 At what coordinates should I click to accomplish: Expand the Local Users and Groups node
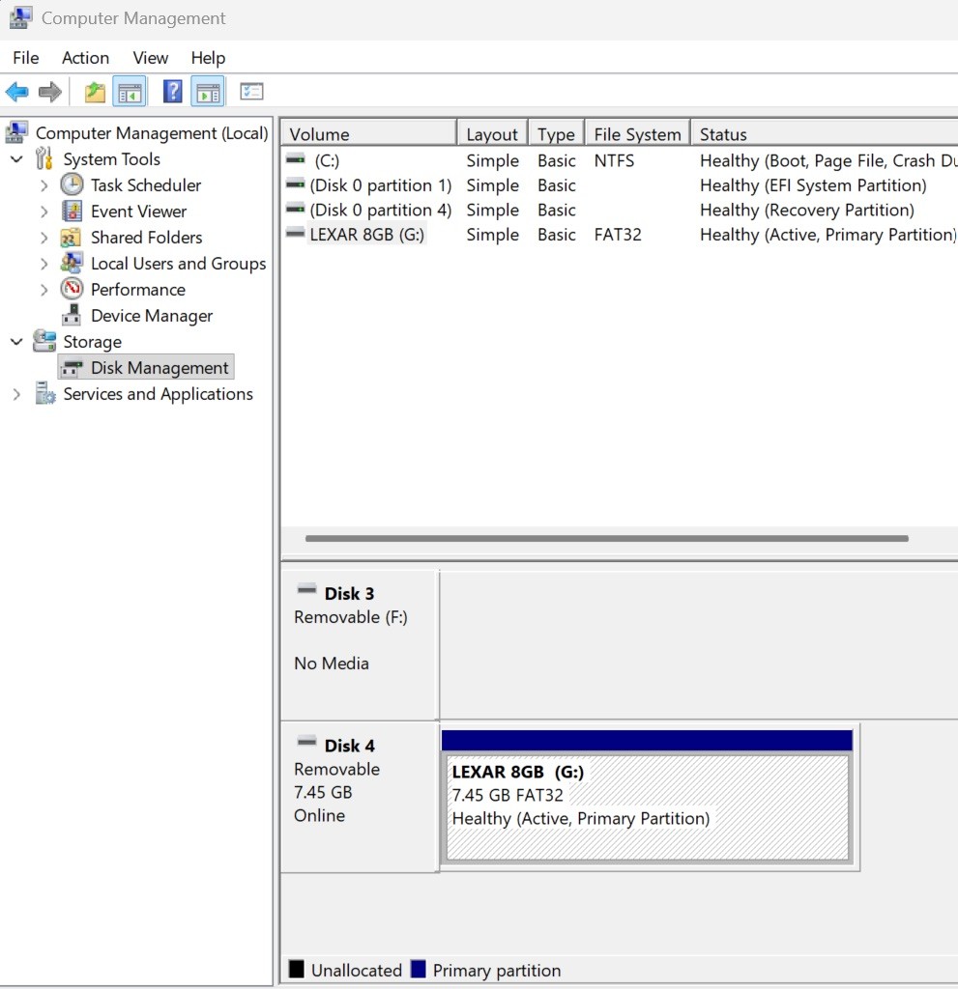click(44, 263)
